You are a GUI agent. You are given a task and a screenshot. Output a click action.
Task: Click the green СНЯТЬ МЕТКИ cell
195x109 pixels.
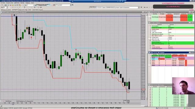(190, 17)
